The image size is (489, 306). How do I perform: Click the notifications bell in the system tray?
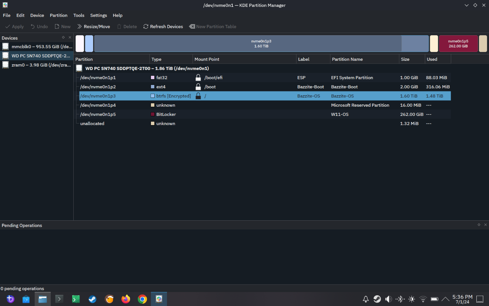(x=366, y=299)
